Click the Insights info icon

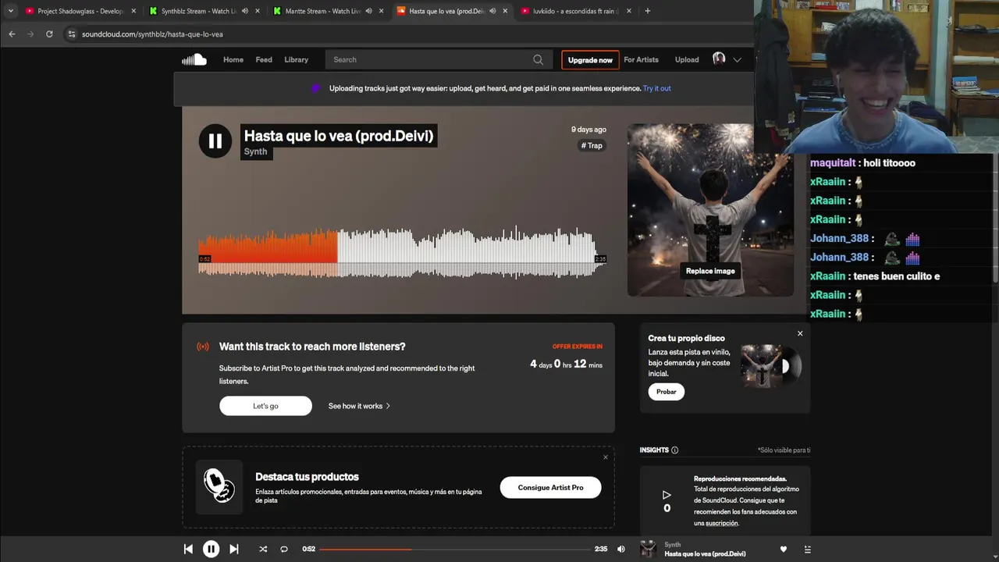[675, 450]
